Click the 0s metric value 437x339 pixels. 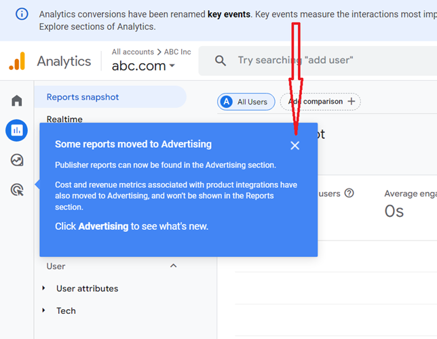394,211
